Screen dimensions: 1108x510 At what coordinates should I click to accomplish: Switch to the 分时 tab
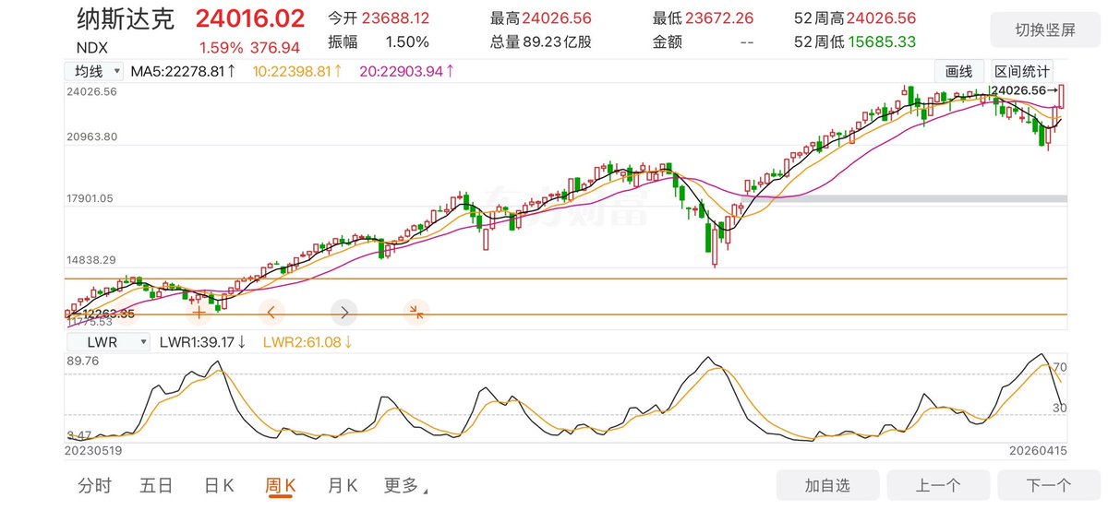click(x=94, y=485)
